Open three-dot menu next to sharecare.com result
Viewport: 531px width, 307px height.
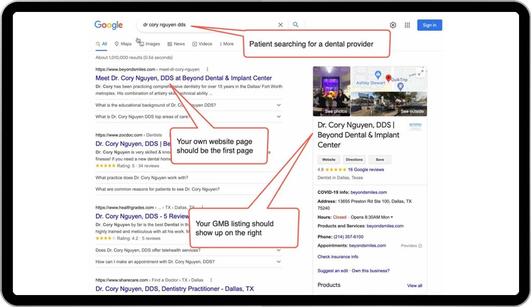pyautogui.click(x=211, y=280)
